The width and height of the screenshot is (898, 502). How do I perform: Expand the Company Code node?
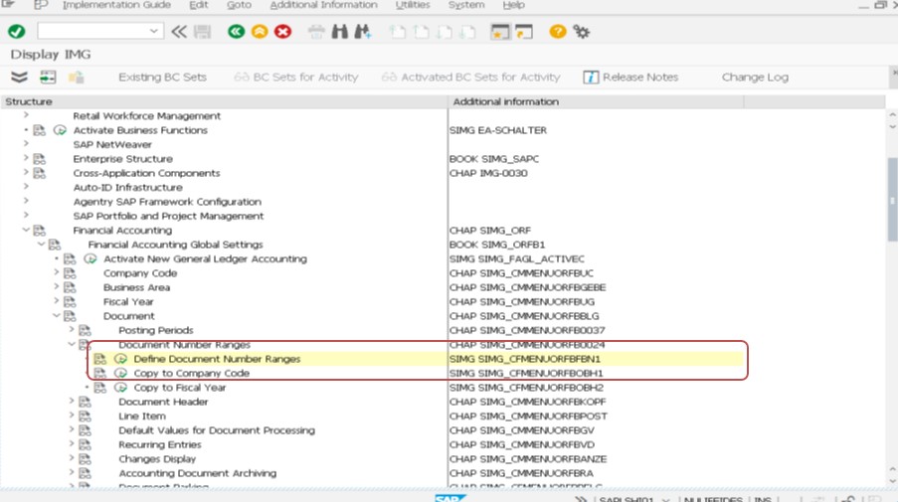click(56, 272)
